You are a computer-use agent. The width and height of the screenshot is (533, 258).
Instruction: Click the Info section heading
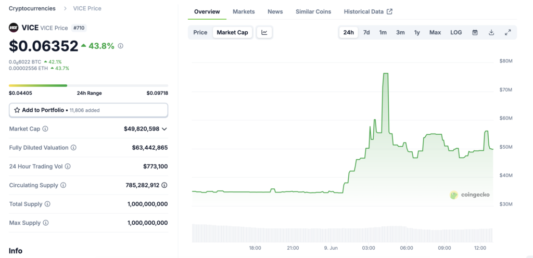pyautogui.click(x=16, y=251)
